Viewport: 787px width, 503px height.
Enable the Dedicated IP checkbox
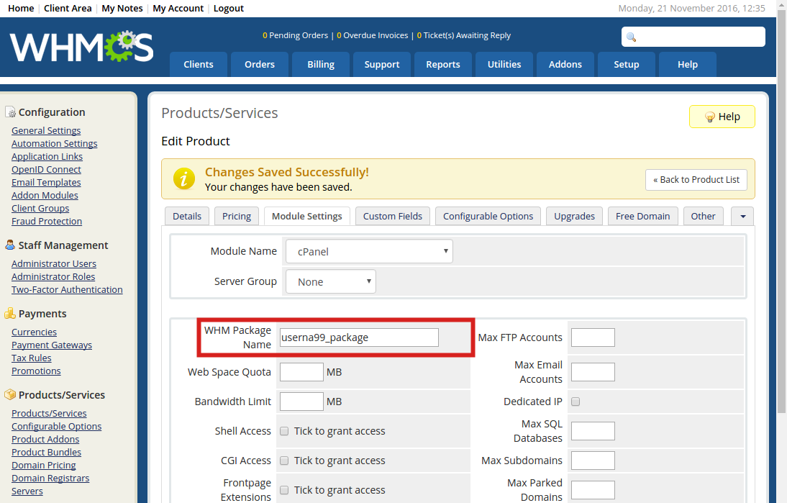tap(576, 402)
